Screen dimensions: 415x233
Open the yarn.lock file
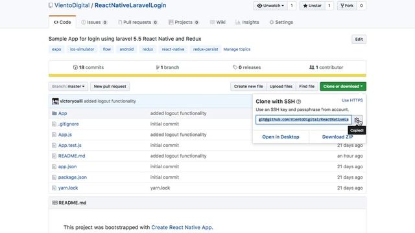tap(68, 188)
